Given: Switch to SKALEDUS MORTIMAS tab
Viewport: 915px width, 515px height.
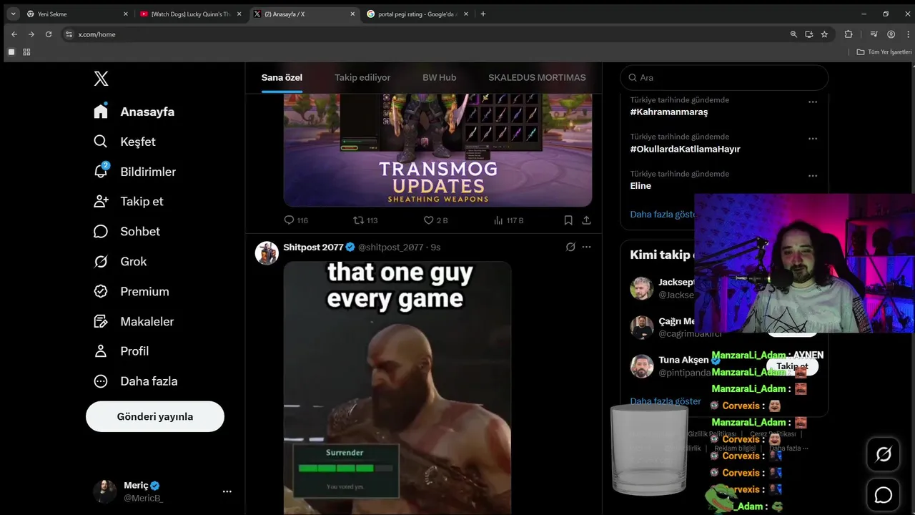Looking at the screenshot, I should pos(537,77).
